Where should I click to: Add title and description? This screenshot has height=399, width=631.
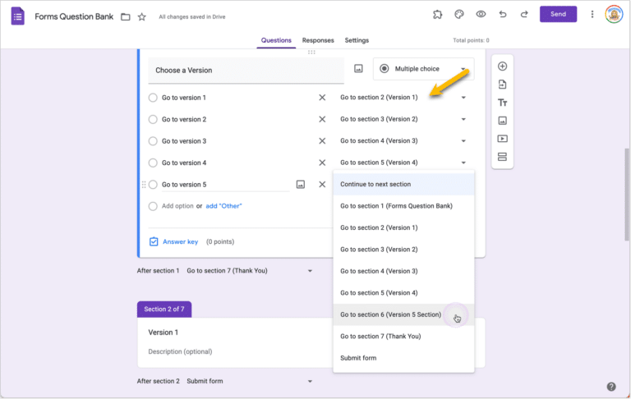(502, 103)
